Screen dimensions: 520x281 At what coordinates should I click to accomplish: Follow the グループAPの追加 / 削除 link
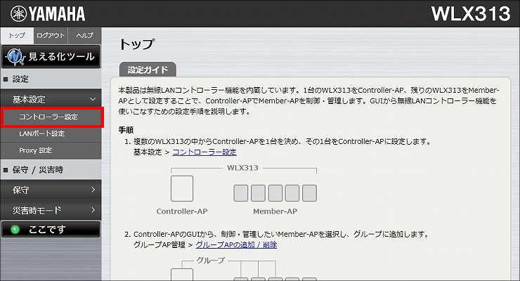pos(236,245)
